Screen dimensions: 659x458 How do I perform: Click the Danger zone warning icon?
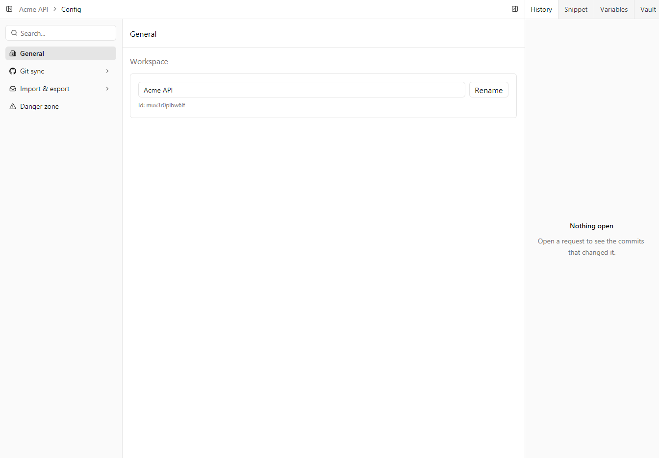(13, 106)
